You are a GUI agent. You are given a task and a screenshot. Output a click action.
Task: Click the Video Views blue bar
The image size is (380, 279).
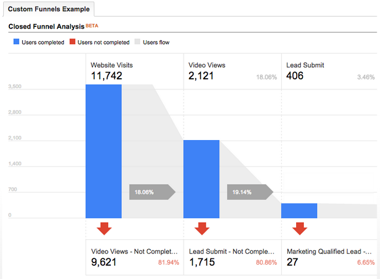[201, 179]
